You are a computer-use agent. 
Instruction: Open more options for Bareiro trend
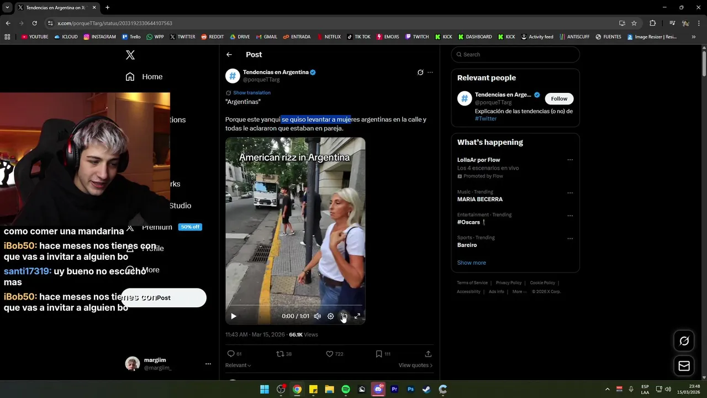(x=570, y=239)
